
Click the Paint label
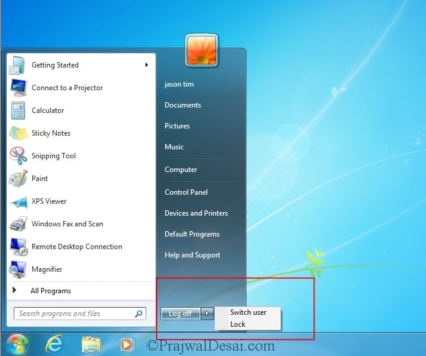point(39,179)
